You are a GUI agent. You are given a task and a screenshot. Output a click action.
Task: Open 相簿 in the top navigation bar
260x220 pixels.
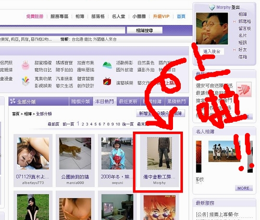pyautogui.click(x=80, y=17)
